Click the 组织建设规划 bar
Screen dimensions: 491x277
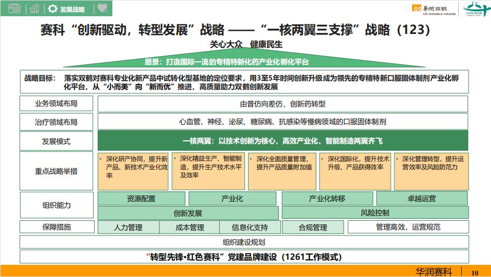point(244,242)
